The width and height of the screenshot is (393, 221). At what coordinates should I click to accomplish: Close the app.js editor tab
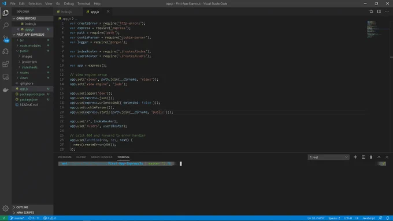pyautogui.click(x=108, y=12)
